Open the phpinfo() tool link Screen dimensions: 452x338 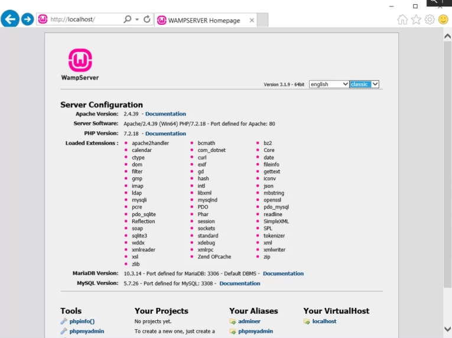82,321
